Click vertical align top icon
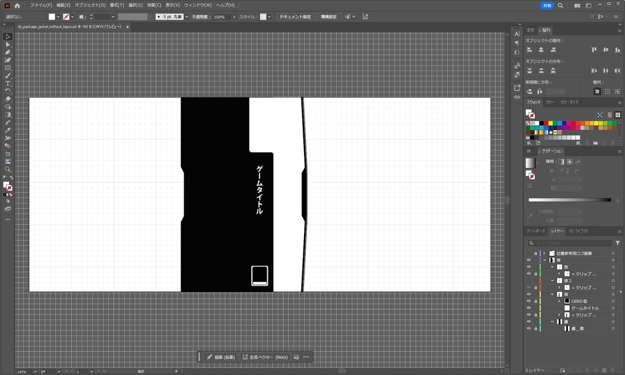Viewport: 625px width, 375px height. [x=594, y=50]
